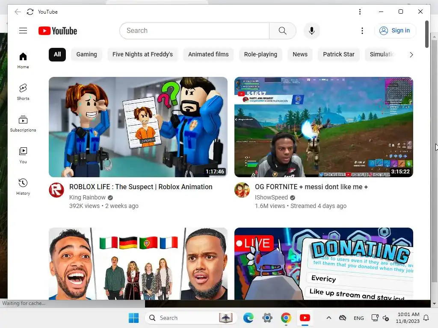This screenshot has height=328, width=438.
Task: Open the app window three-dot menu in title bar
Action: pos(360,12)
